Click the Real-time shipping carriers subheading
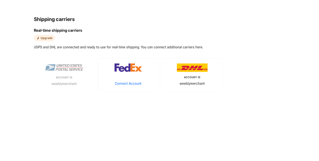This screenshot has height=161, width=319. 58,31
